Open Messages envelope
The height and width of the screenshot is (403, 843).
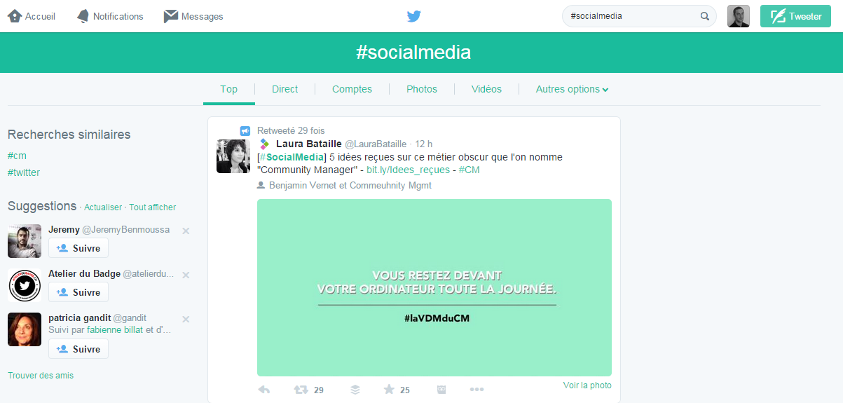tap(171, 16)
